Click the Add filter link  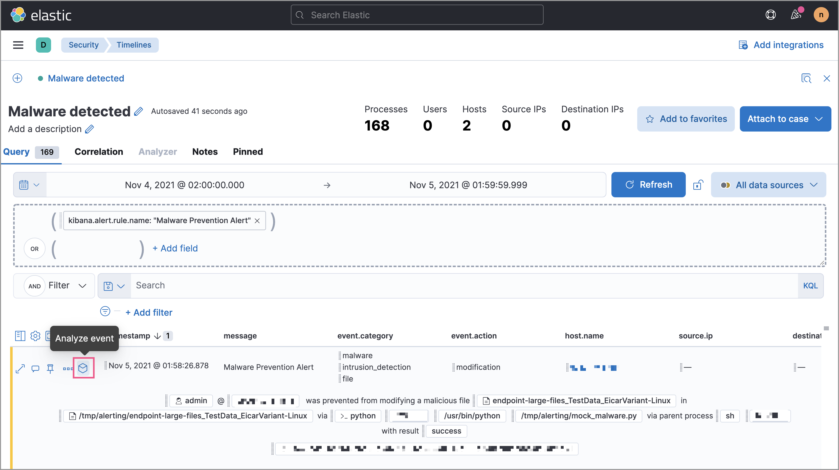[149, 312]
